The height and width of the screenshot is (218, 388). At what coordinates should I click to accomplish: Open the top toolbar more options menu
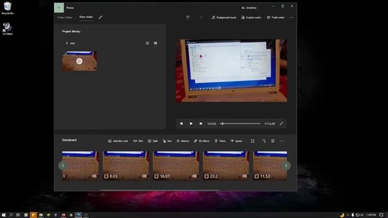[x=291, y=18]
